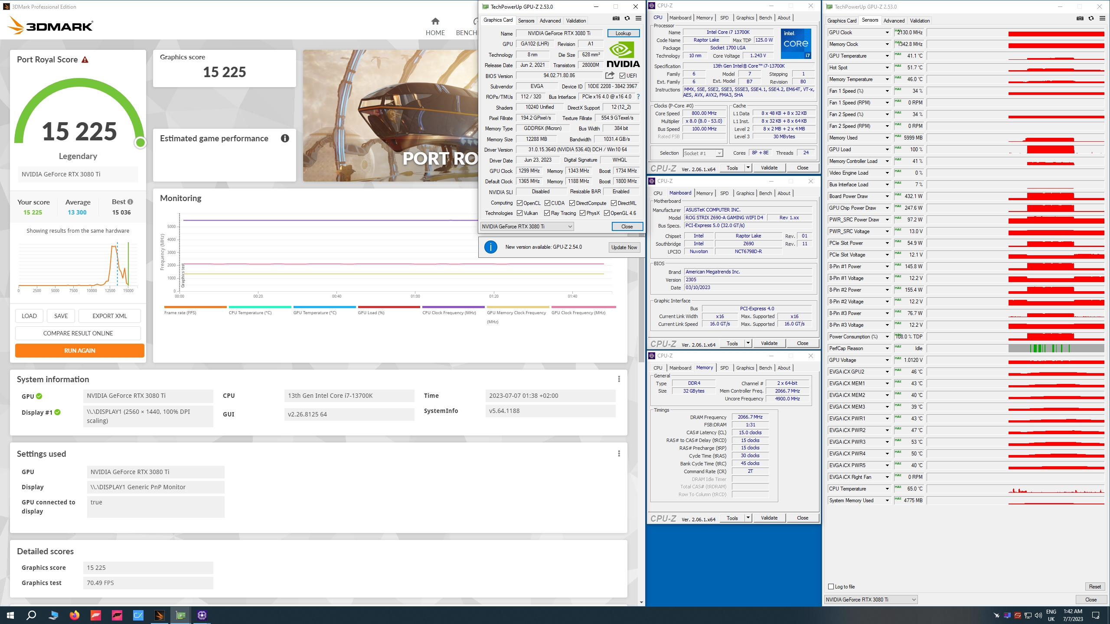Click the 3DMark Home icon
The height and width of the screenshot is (624, 1110).
435,21
